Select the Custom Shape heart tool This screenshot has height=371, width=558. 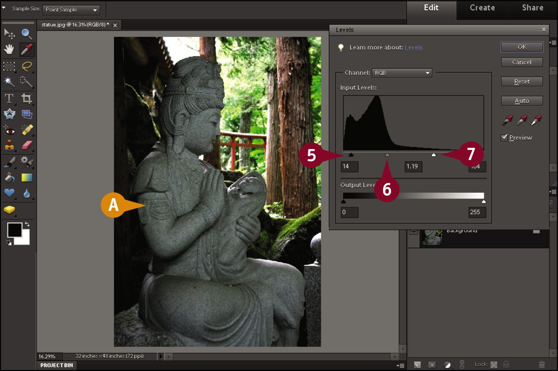tap(9, 193)
